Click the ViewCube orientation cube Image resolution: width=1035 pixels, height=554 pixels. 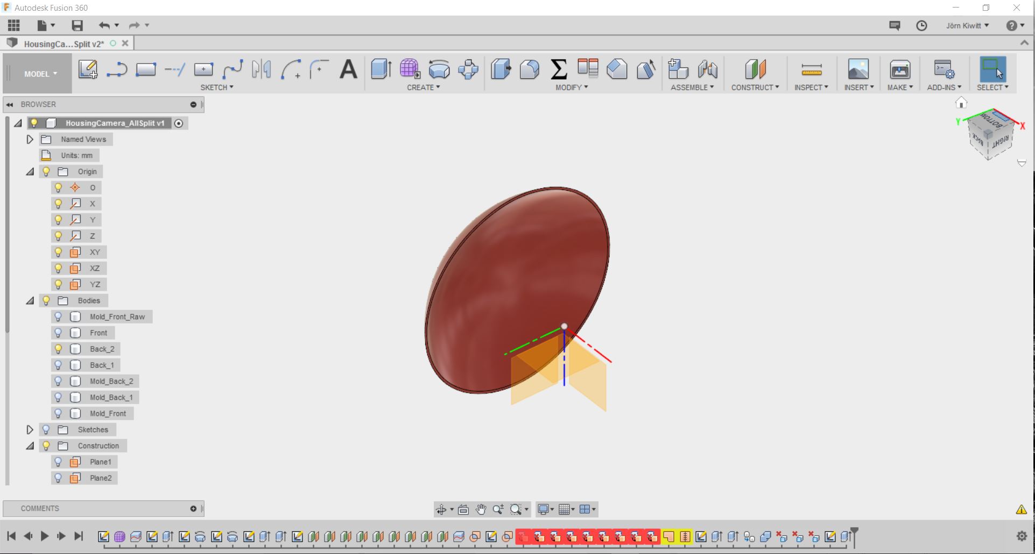(x=990, y=135)
